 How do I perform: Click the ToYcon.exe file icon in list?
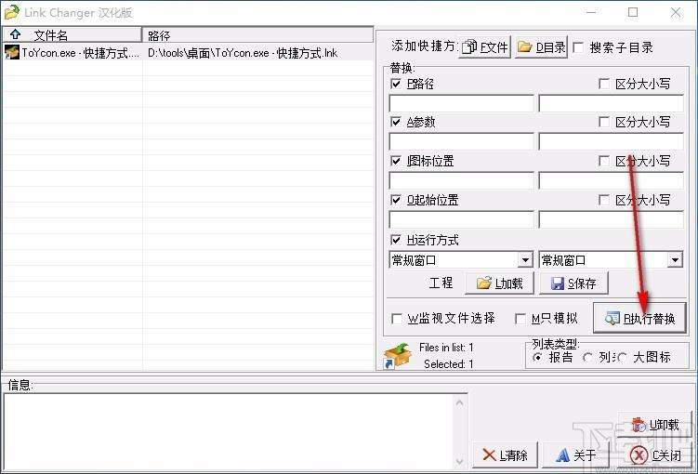pos(12,52)
